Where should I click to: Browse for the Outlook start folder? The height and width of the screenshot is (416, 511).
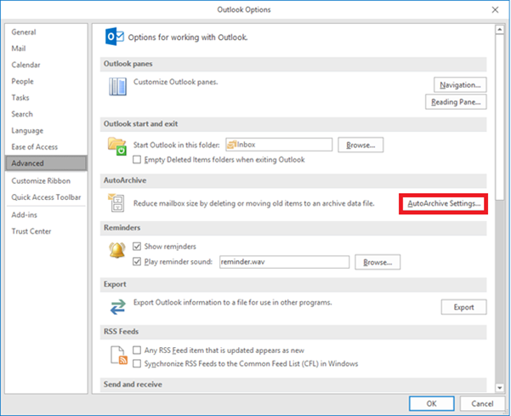tap(361, 145)
